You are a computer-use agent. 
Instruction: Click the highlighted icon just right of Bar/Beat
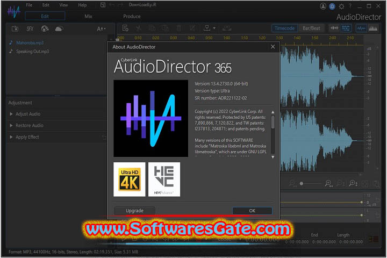[346, 28]
